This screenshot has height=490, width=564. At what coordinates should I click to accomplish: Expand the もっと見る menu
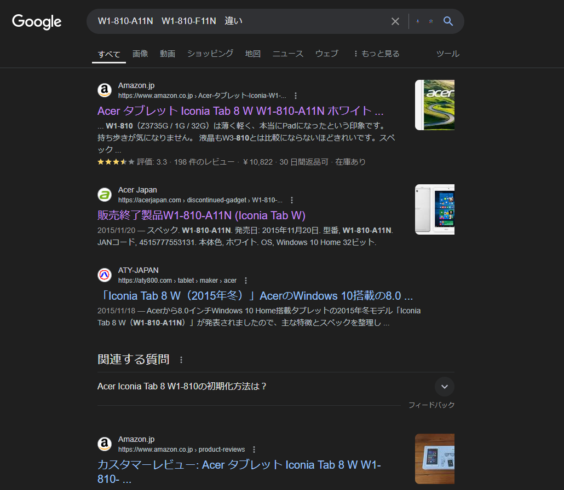[x=377, y=54]
